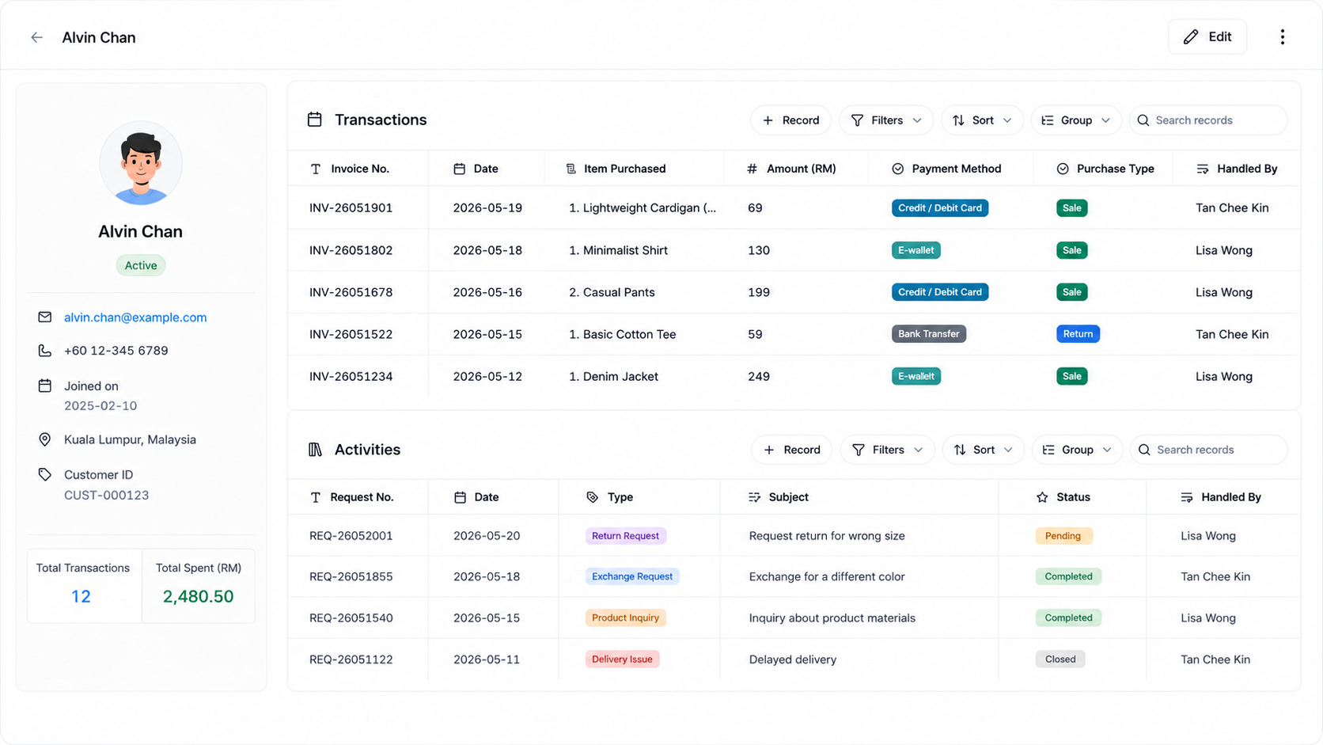Screen dimensions: 1323x745
Task: Select the Purchase Type column header
Action: pos(1105,169)
